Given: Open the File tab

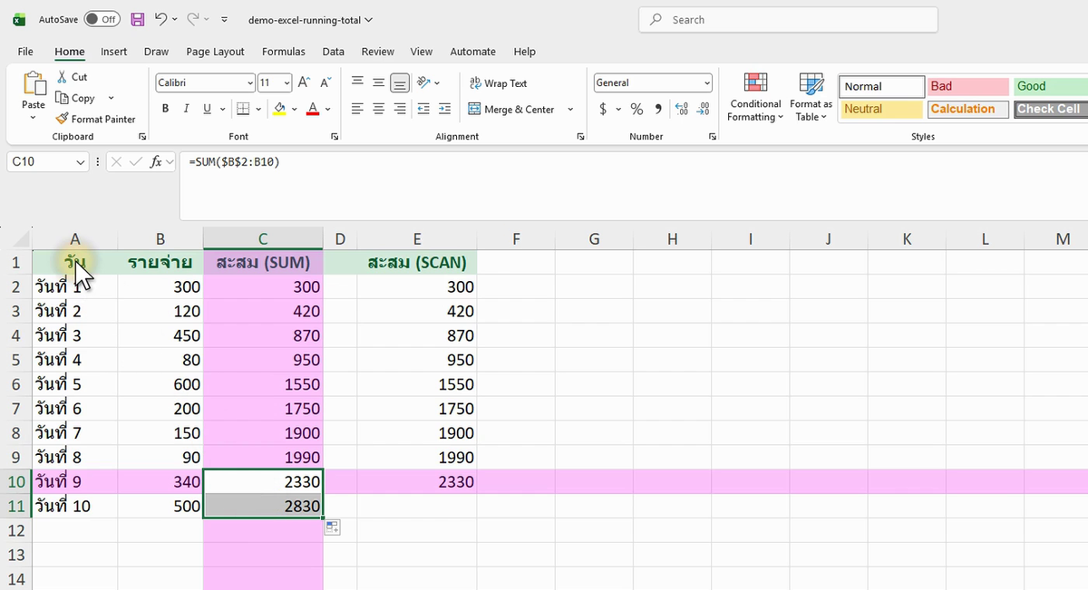Looking at the screenshot, I should (x=25, y=52).
